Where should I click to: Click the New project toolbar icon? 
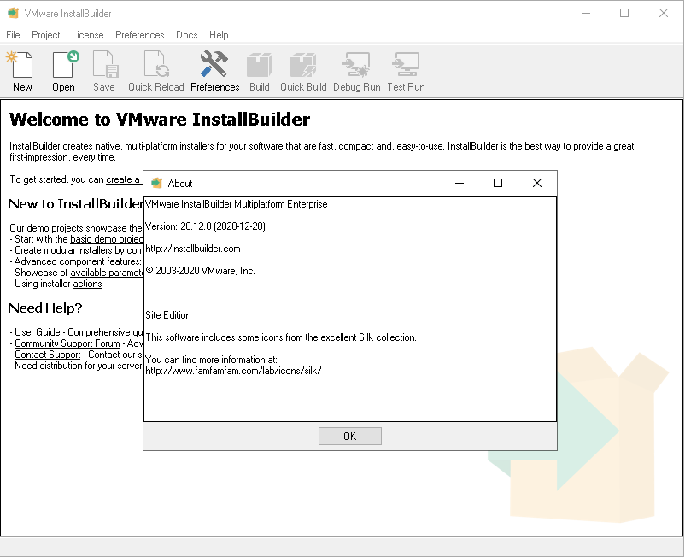pos(20,65)
